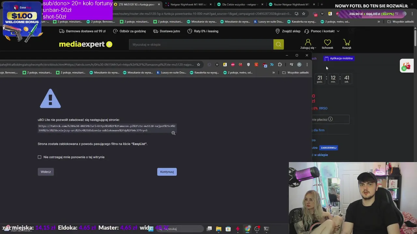Expand hidden bookmarks chevron in back window
The width and height of the screenshot is (417, 234).
(379, 22)
